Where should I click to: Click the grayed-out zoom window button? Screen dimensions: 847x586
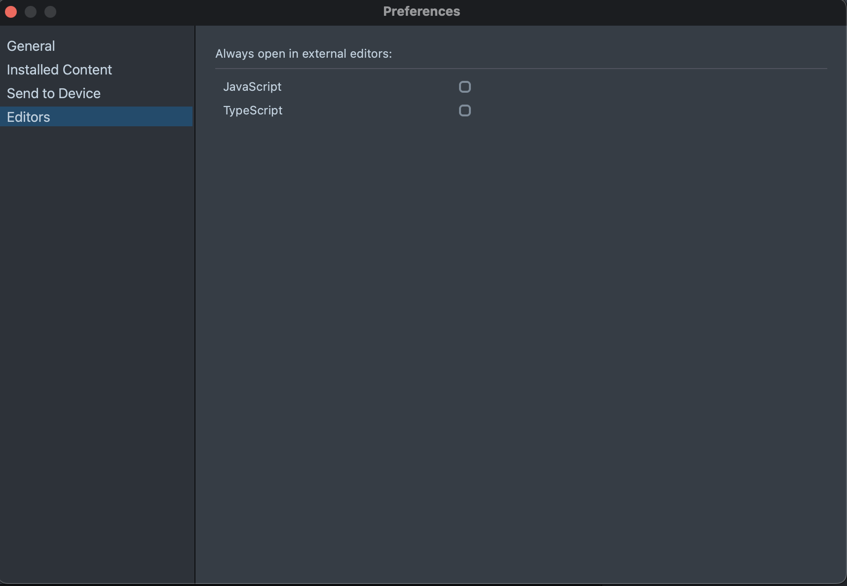[50, 12]
